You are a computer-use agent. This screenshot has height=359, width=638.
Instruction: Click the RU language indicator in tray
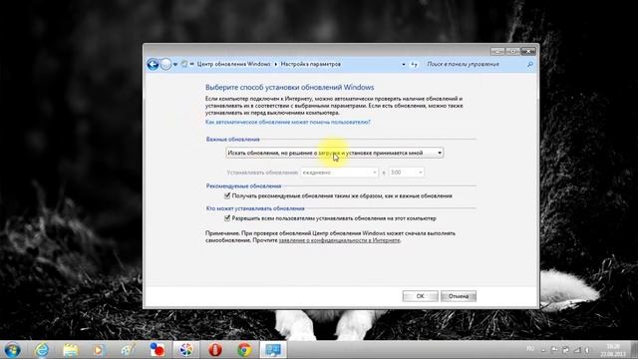click(x=530, y=349)
